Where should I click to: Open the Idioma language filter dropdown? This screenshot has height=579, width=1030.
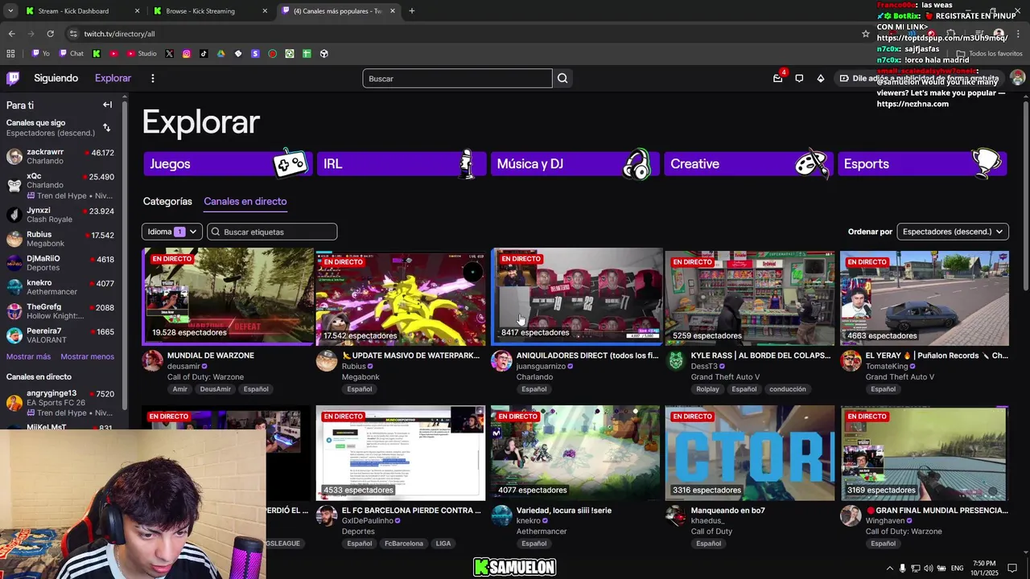click(171, 232)
